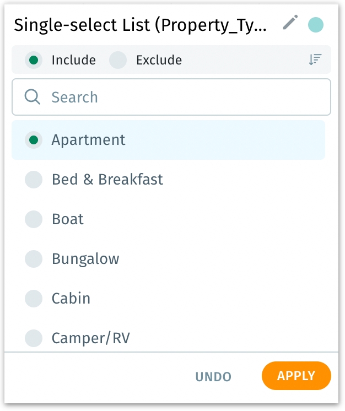Viewport: 345px width, 411px height.
Task: Click the pencil edit icon
Action: click(290, 23)
